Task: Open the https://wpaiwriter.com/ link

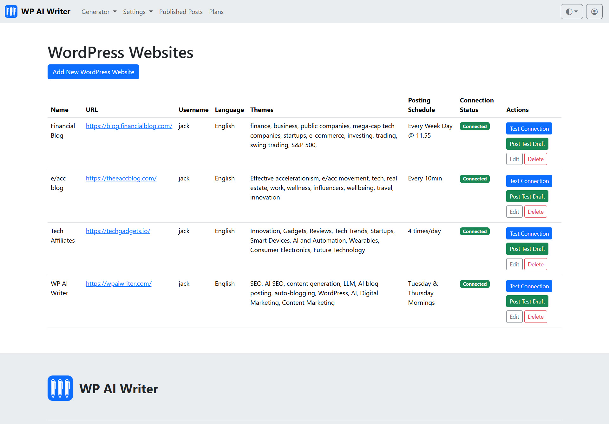Action: pos(119,283)
